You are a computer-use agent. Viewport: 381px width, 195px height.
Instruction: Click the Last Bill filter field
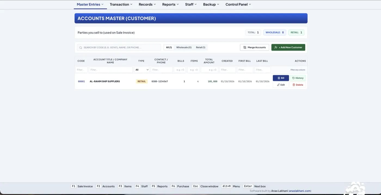point(263,70)
